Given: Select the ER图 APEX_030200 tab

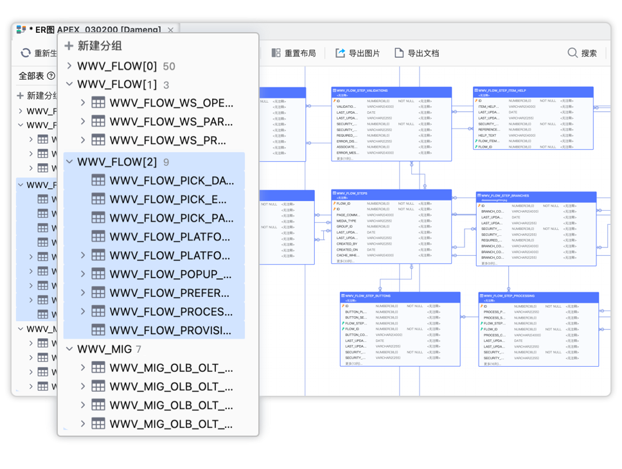Looking at the screenshot, I should (x=91, y=30).
